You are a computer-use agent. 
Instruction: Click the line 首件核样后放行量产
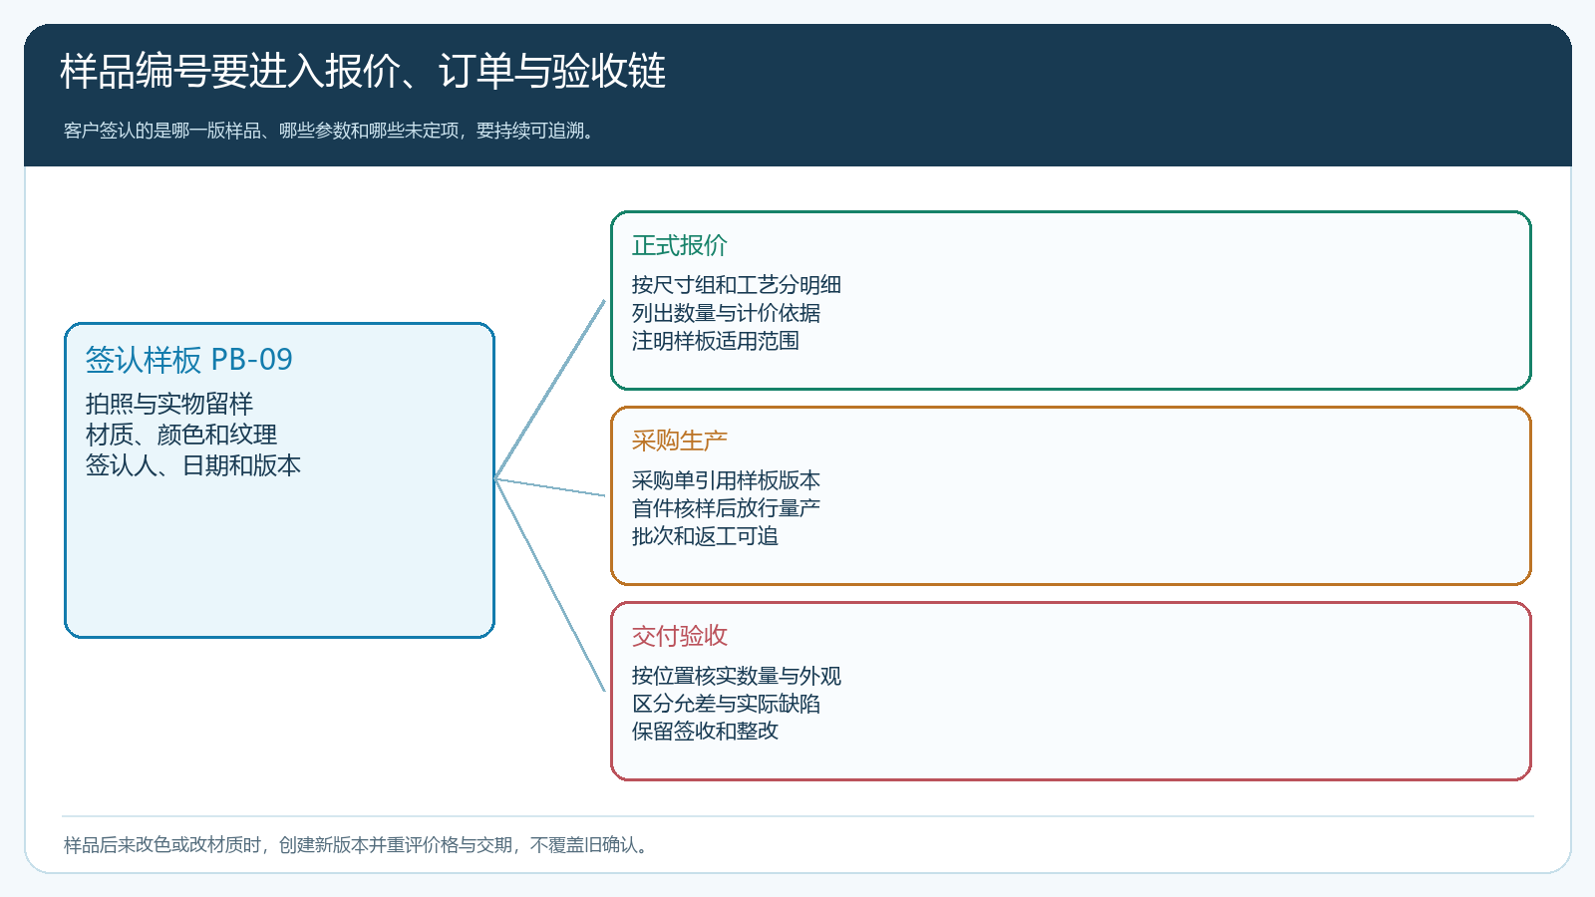point(726,508)
